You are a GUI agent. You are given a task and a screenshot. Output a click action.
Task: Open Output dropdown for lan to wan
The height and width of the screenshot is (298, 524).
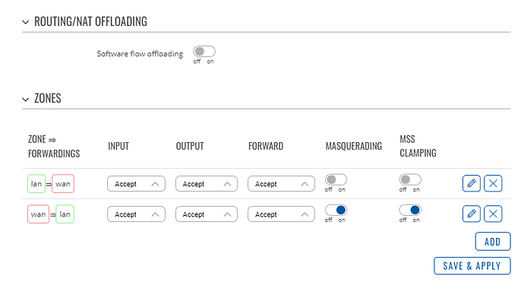(x=207, y=184)
